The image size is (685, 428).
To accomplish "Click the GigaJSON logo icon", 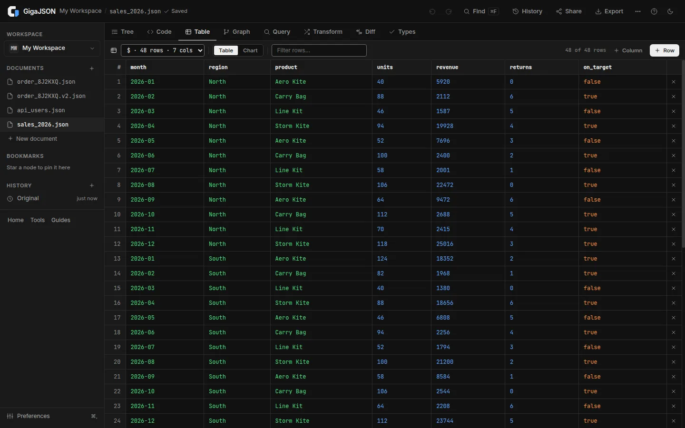I will tap(13, 11).
